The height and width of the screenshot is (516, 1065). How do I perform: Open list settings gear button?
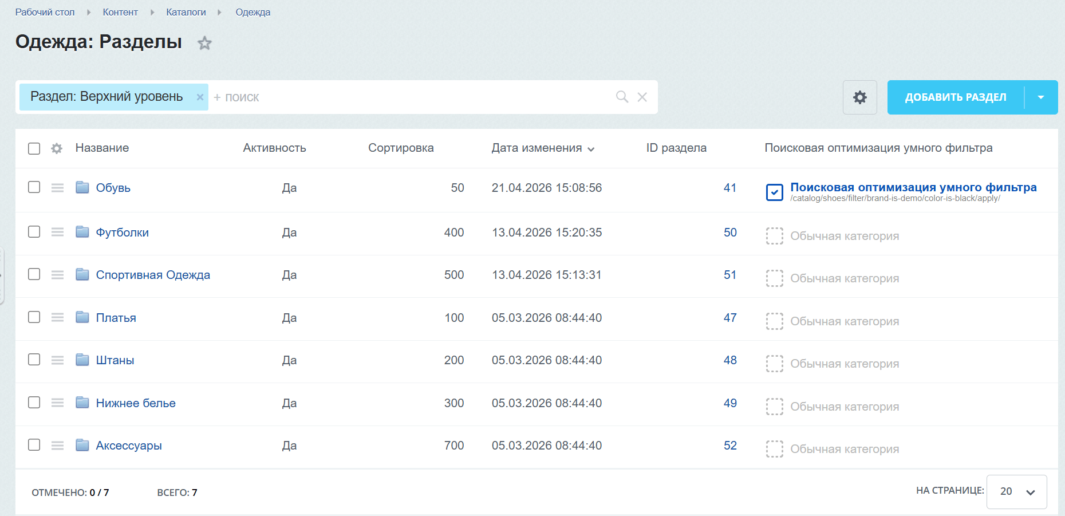(x=859, y=97)
